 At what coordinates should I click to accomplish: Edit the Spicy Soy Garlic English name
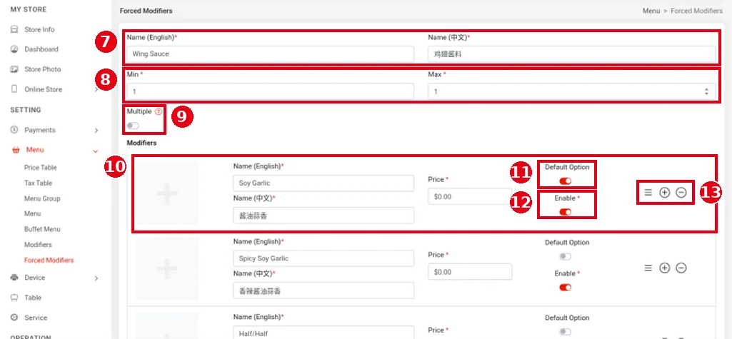point(324,258)
